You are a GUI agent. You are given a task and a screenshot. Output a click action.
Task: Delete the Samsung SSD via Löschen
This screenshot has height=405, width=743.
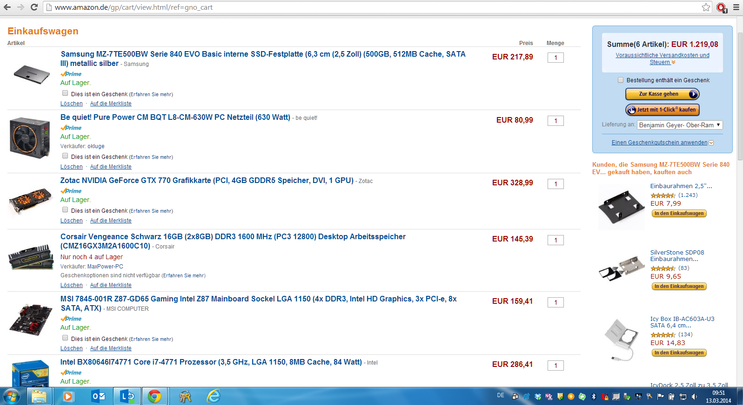pyautogui.click(x=72, y=104)
